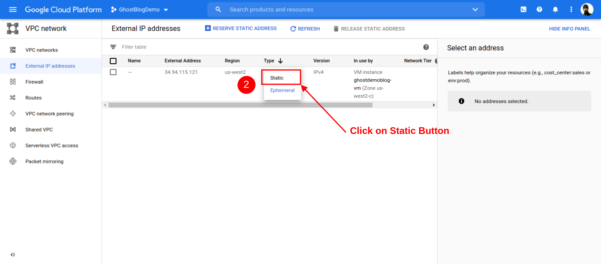
Task: Toggle the Type column sort arrow
Action: tap(281, 60)
